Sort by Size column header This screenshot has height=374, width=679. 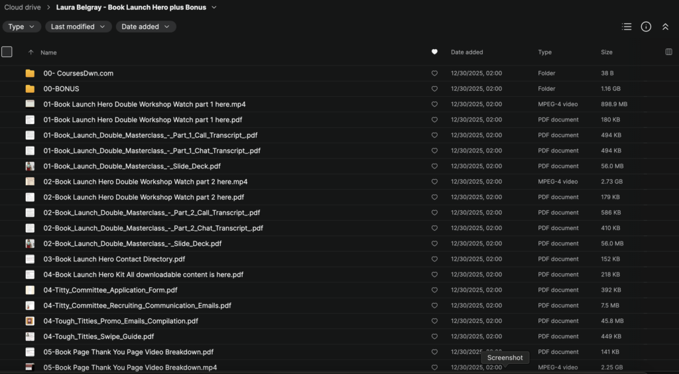(x=607, y=52)
